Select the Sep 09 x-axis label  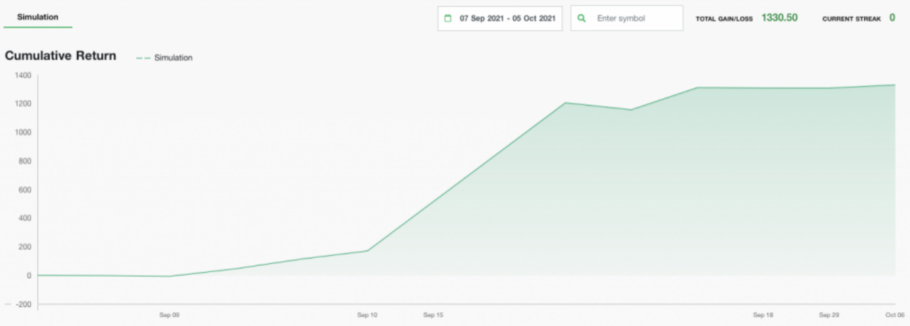click(x=170, y=315)
